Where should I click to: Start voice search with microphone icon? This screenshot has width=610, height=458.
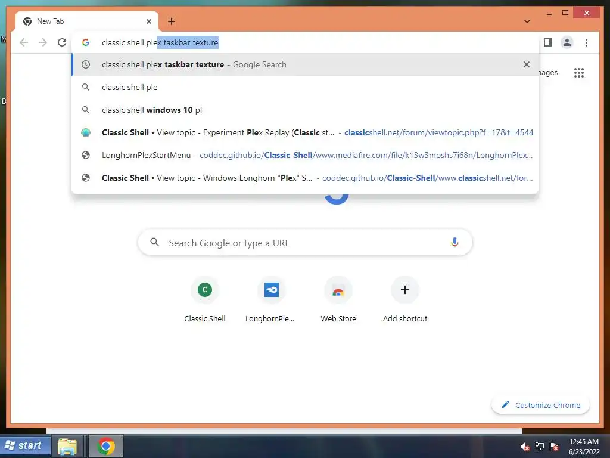tap(455, 243)
